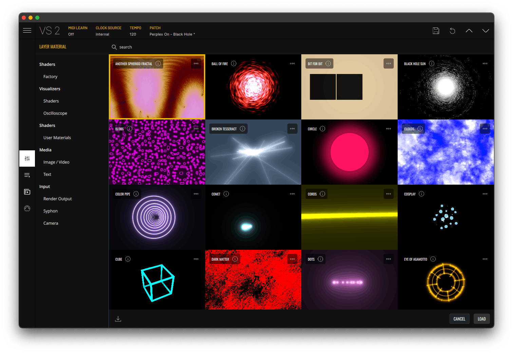
Task: Open the main hamburger menu
Action: point(27,30)
